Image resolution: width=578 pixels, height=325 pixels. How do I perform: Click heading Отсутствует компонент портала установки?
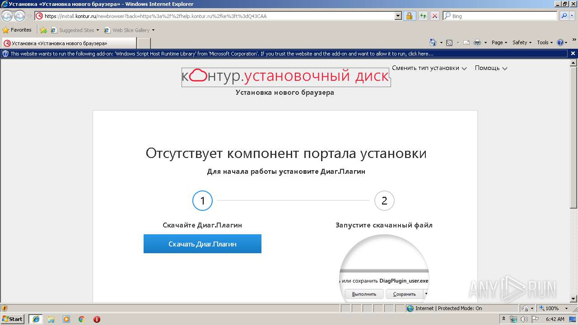tap(286, 153)
